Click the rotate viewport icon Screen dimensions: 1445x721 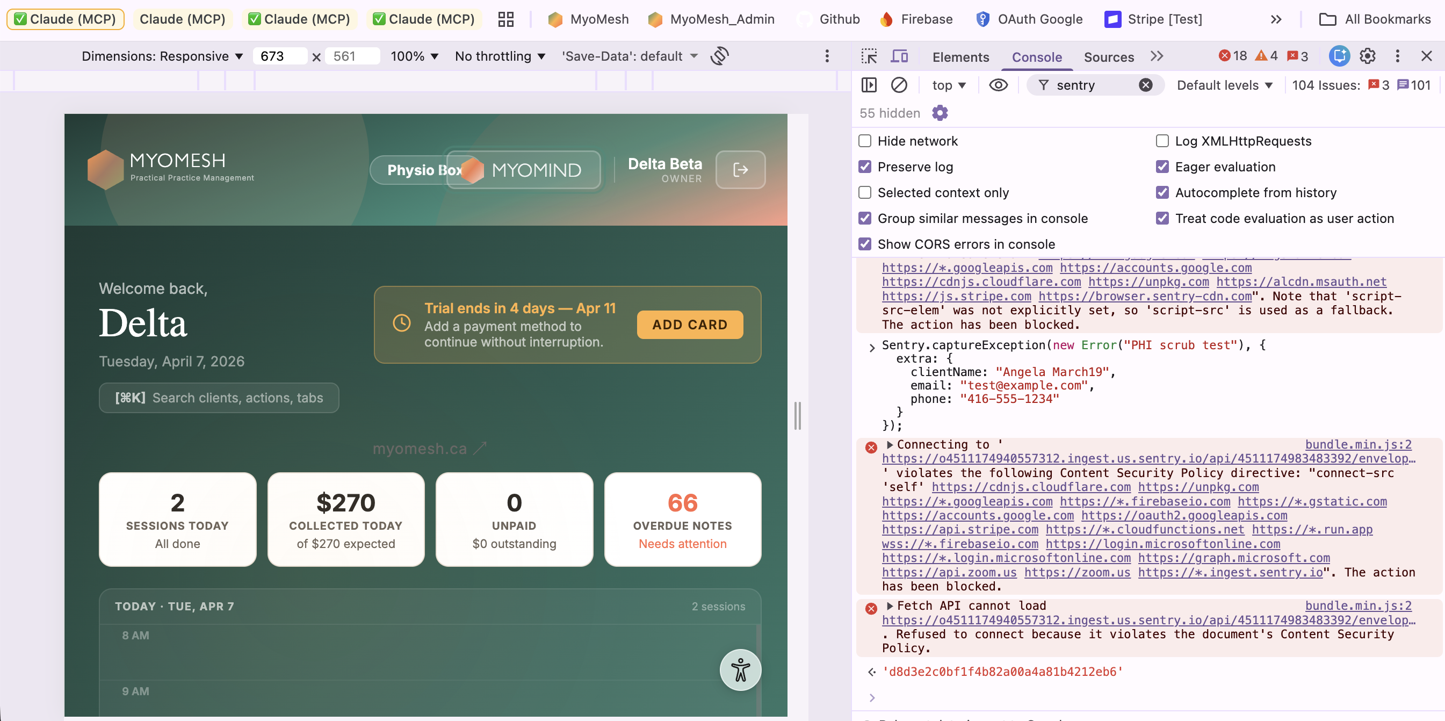pyautogui.click(x=719, y=55)
